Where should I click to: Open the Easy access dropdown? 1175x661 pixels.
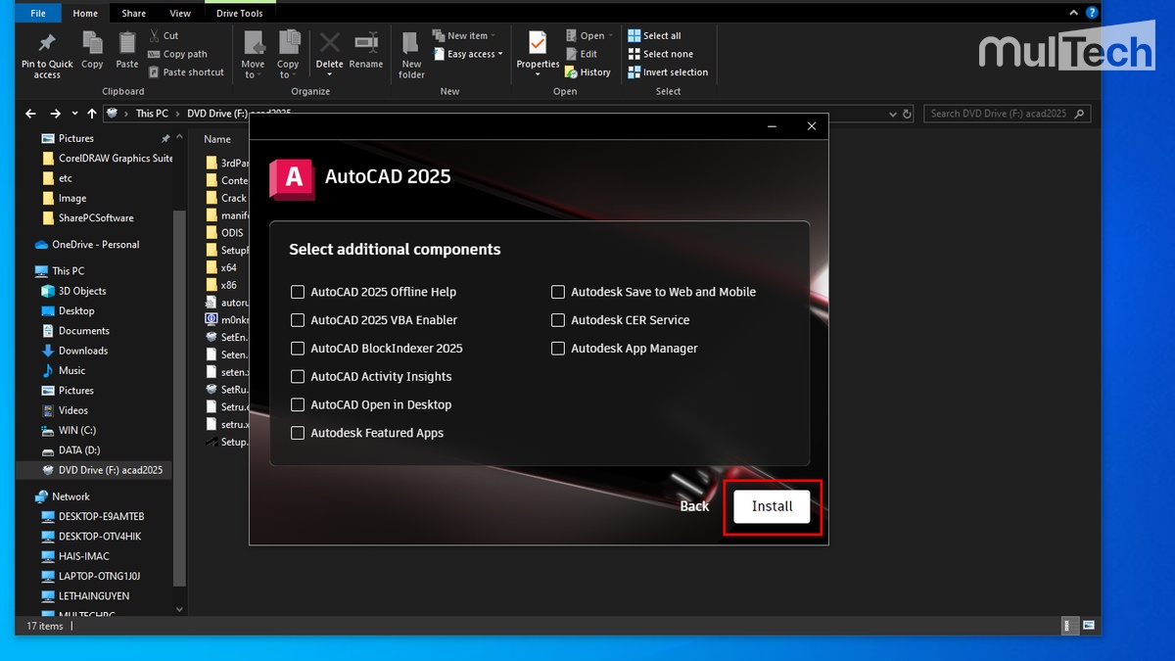[468, 54]
